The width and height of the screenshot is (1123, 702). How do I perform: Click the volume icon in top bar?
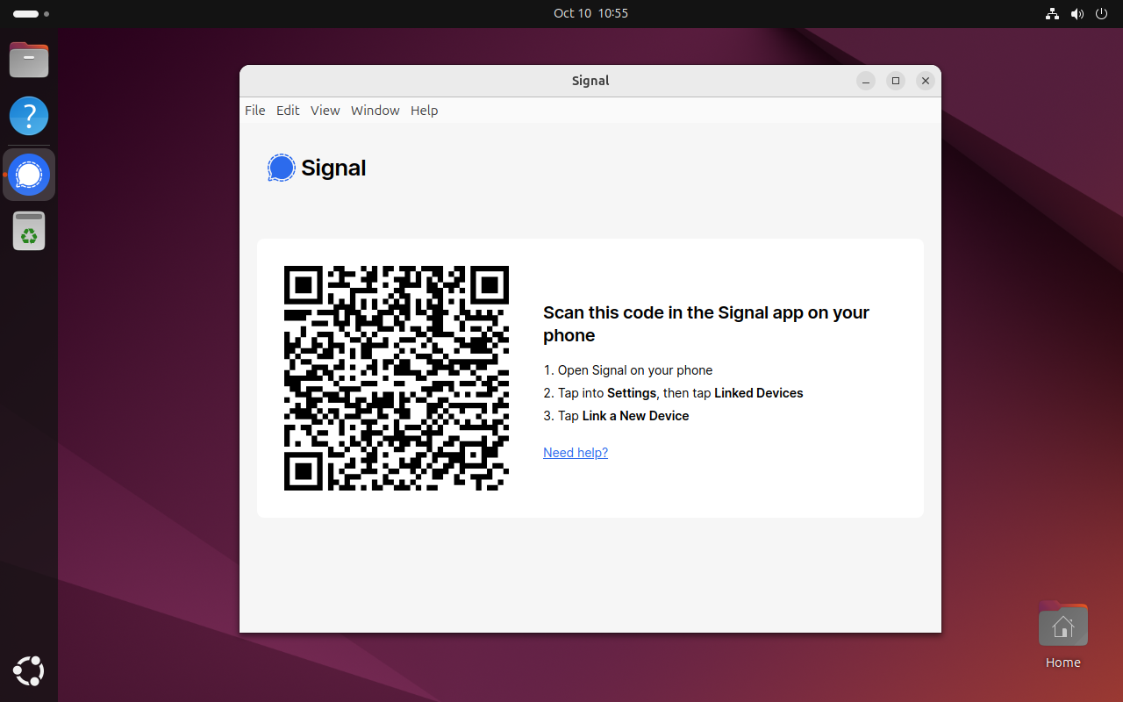pos(1077,13)
